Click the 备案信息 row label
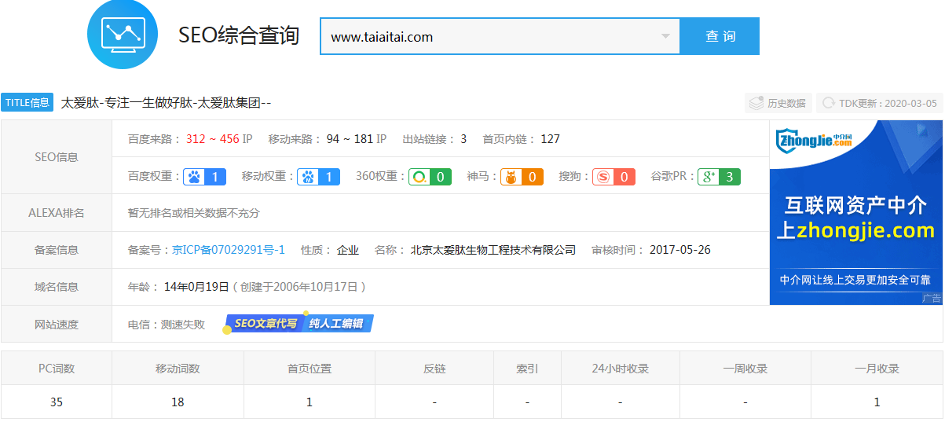The image size is (945, 422). pos(57,250)
